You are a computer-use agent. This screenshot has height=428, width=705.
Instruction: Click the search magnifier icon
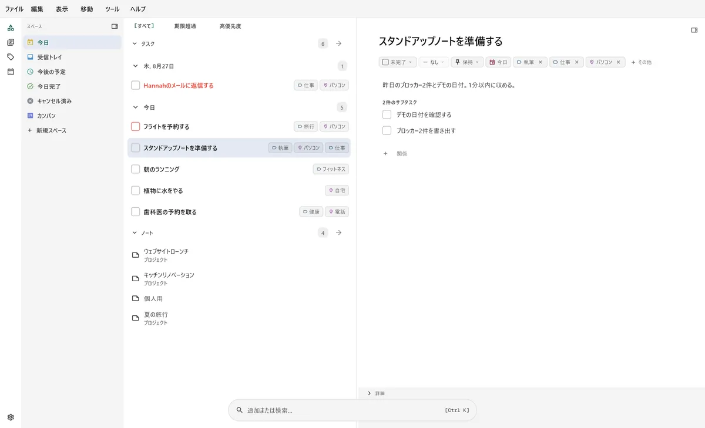click(x=240, y=410)
